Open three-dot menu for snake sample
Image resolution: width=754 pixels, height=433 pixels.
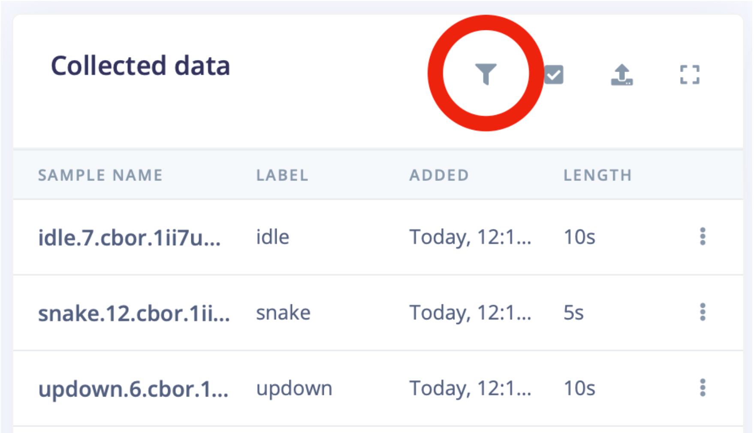(x=703, y=312)
